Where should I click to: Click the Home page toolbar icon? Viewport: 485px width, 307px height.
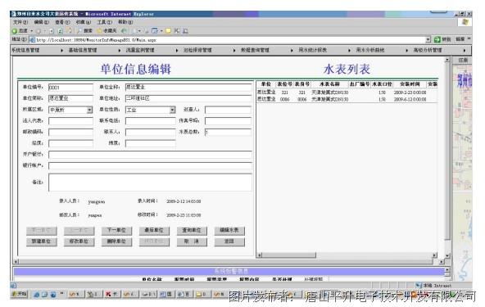69,30
